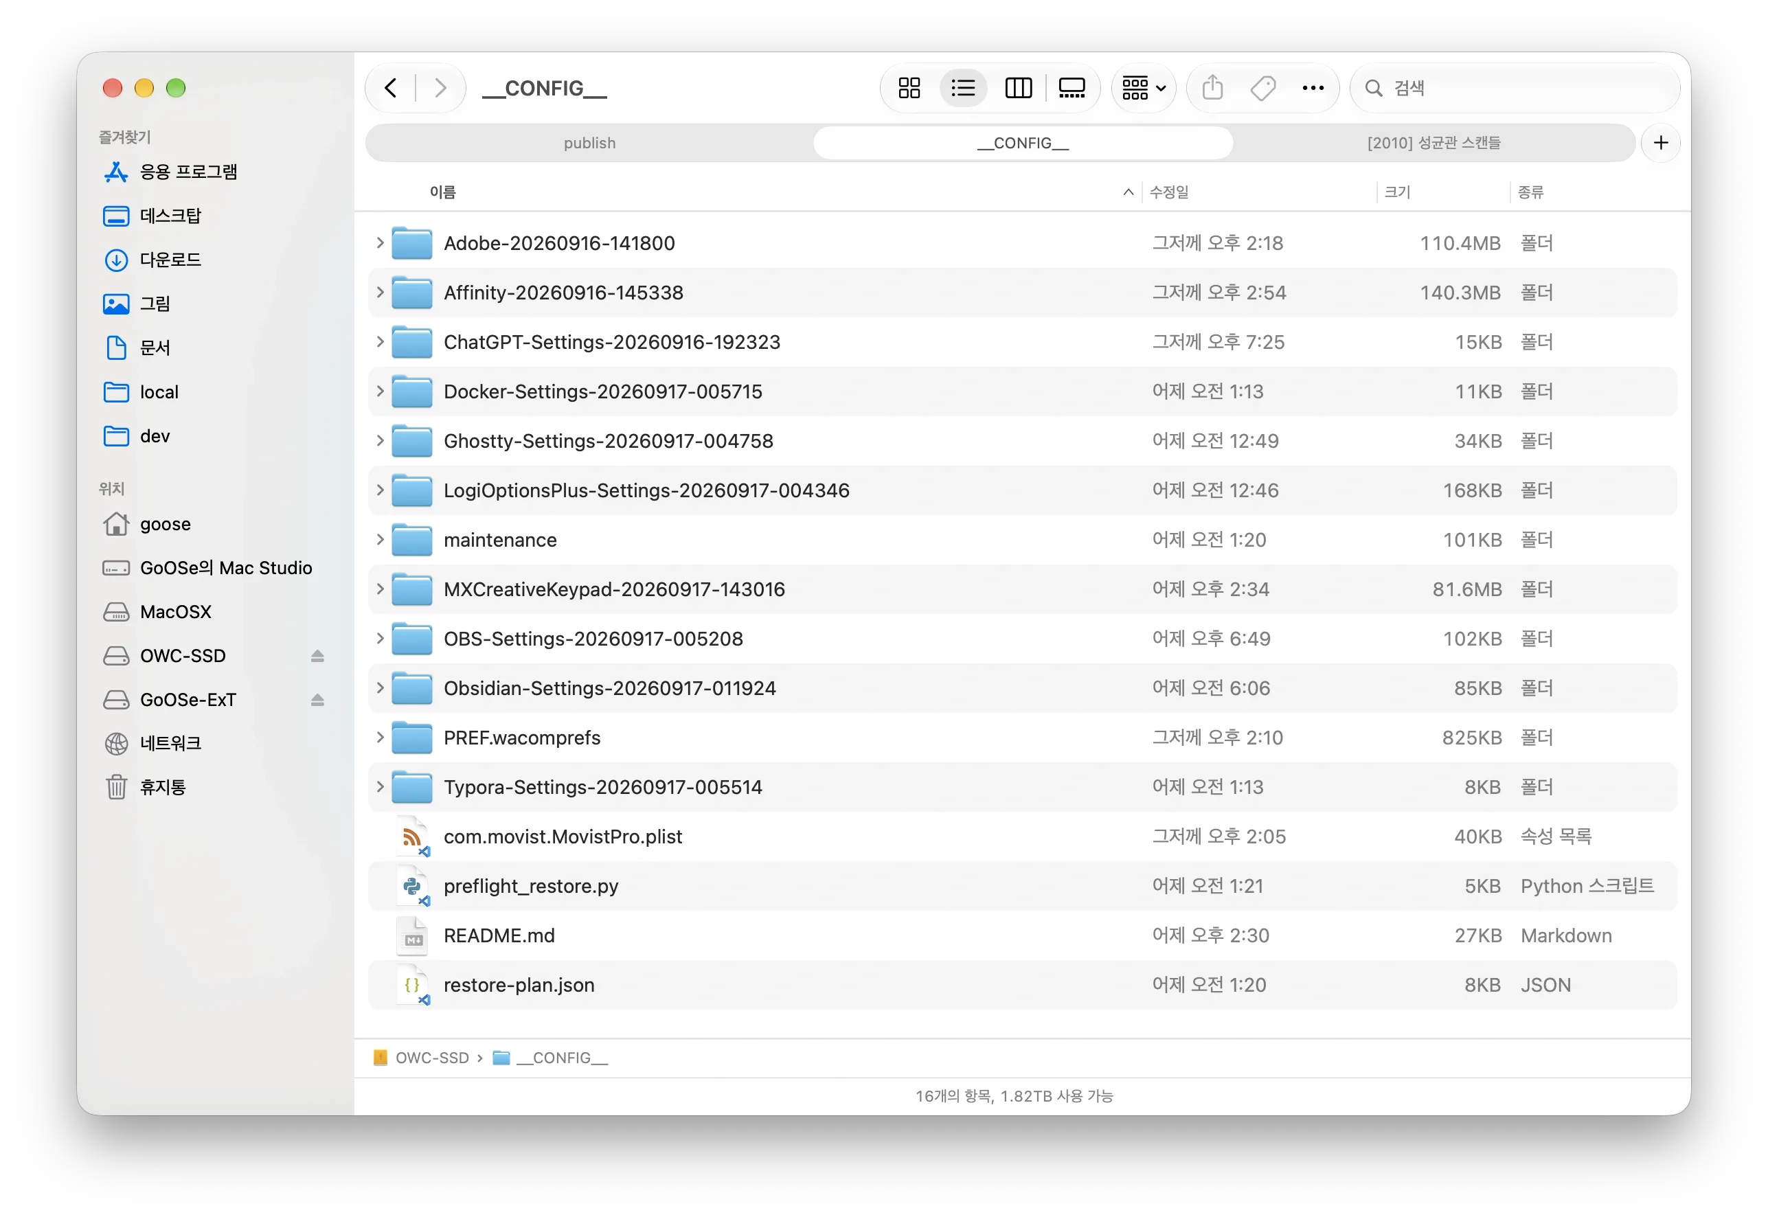
Task: Open the more actions ellipsis menu
Action: (x=1313, y=89)
